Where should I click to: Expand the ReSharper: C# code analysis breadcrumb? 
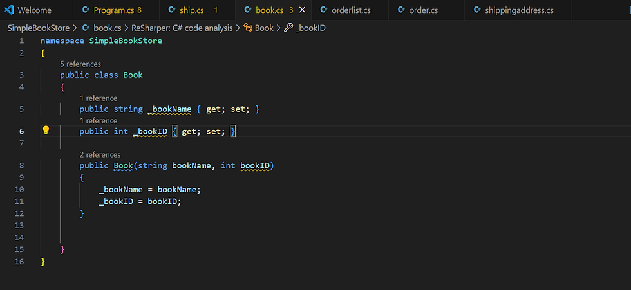[x=183, y=28]
